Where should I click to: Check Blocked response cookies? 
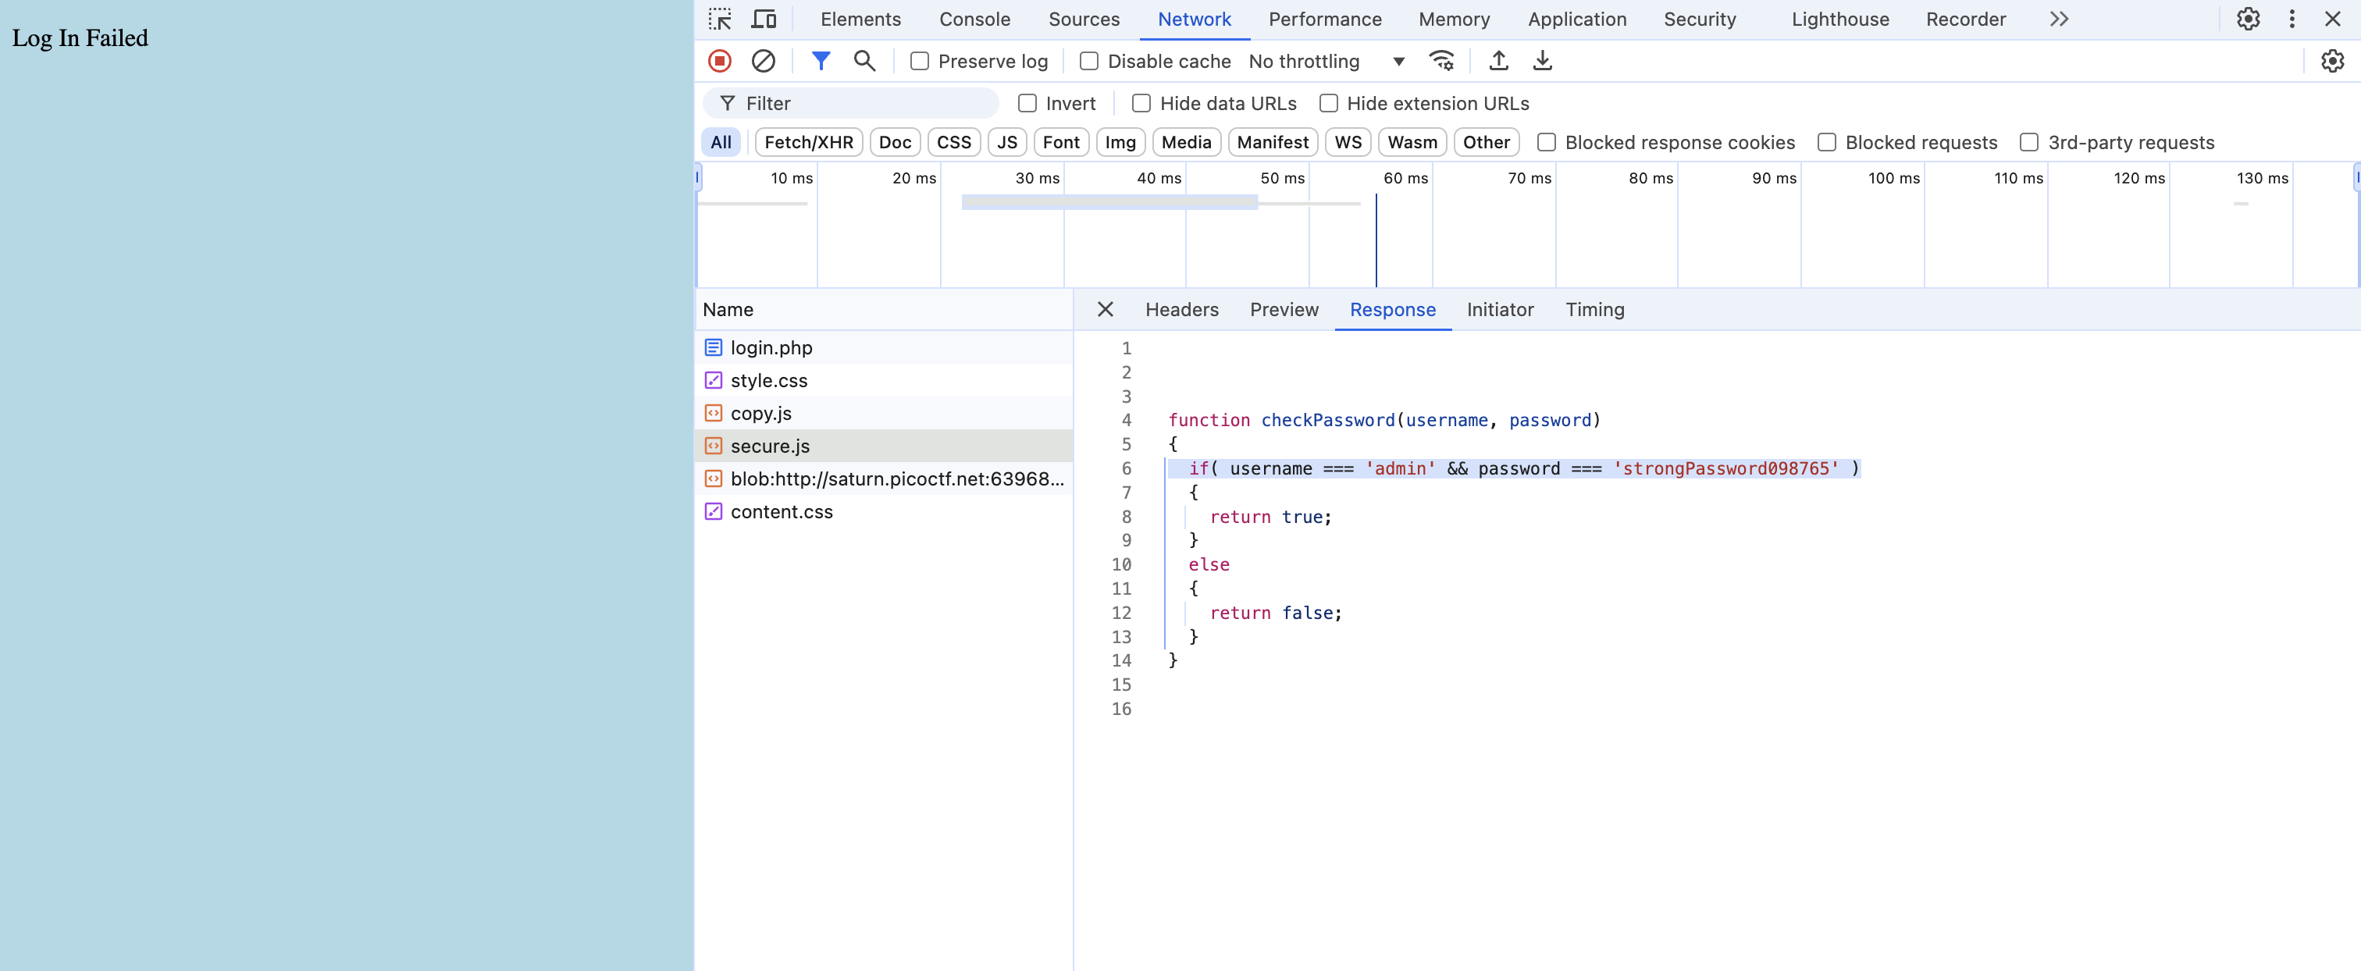pos(1546,142)
